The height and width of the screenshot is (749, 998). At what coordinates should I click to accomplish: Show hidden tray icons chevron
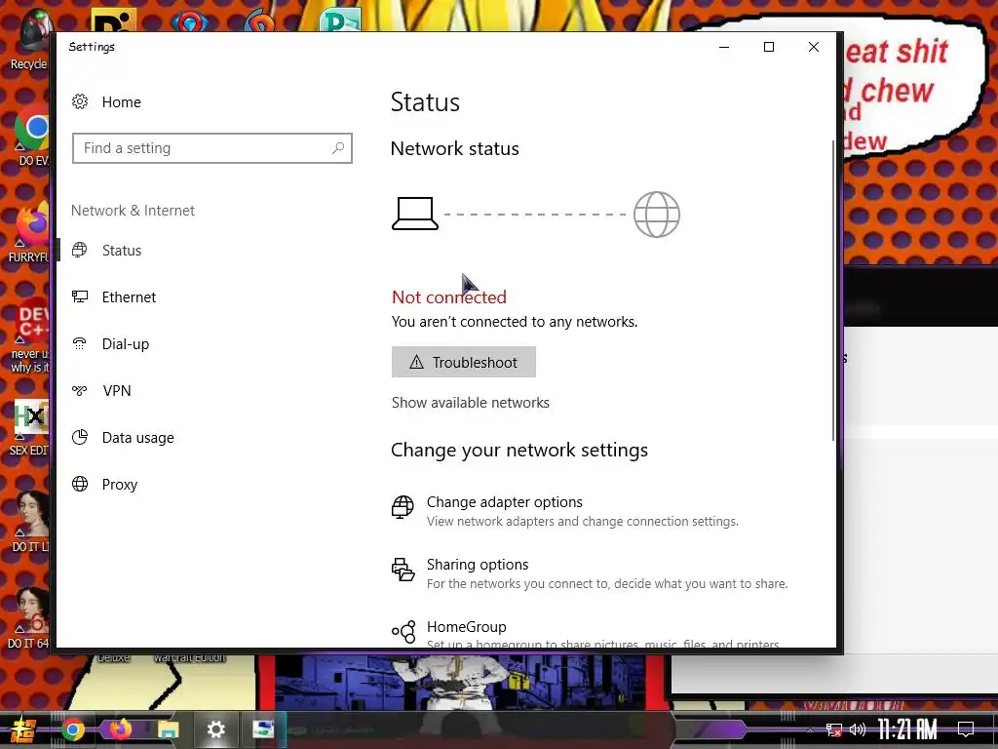(x=810, y=729)
